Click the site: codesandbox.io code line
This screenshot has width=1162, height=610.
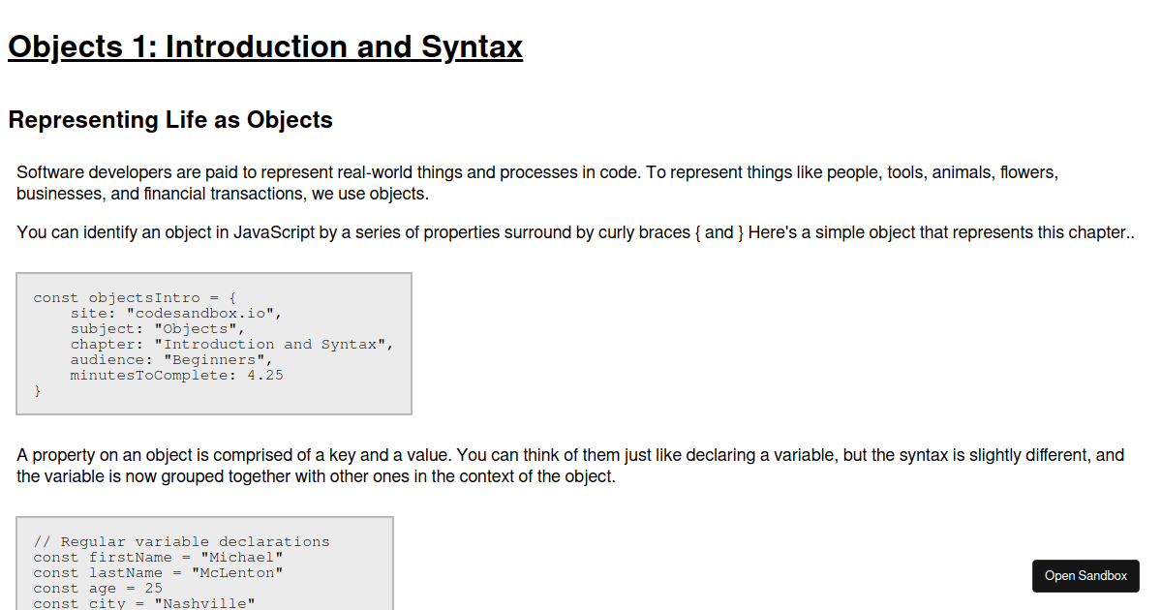click(175, 313)
